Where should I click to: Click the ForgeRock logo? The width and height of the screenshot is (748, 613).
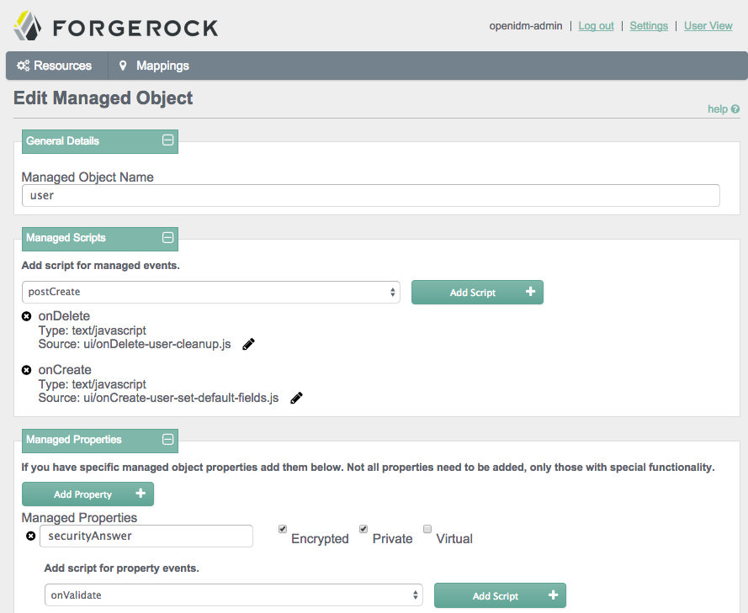click(x=115, y=27)
